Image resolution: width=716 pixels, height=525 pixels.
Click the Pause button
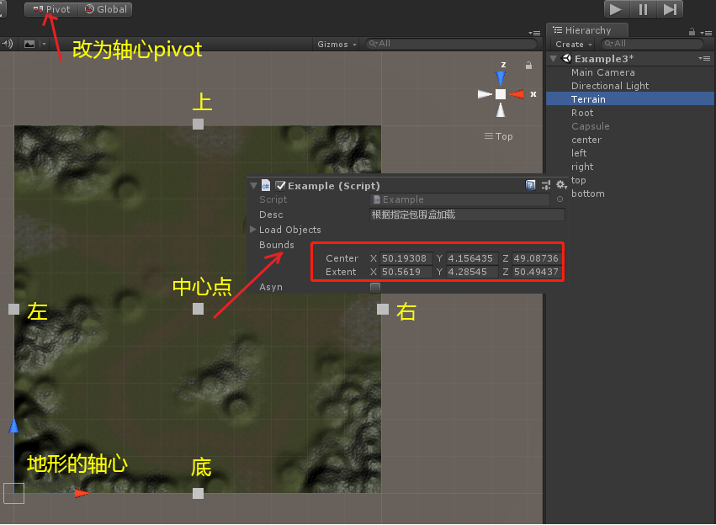point(643,9)
